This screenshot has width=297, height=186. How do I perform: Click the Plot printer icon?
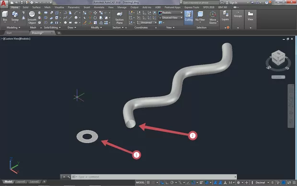[x=32, y=2]
